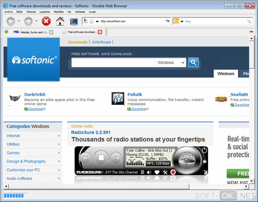Open the OnSoftware link
Image resolution: width=258 pixels, height=202 pixels.
pyautogui.click(x=101, y=42)
